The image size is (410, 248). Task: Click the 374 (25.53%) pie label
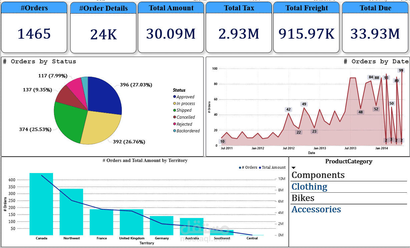pos(35,129)
